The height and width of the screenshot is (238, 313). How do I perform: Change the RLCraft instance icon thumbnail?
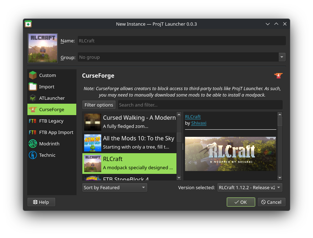click(x=42, y=48)
